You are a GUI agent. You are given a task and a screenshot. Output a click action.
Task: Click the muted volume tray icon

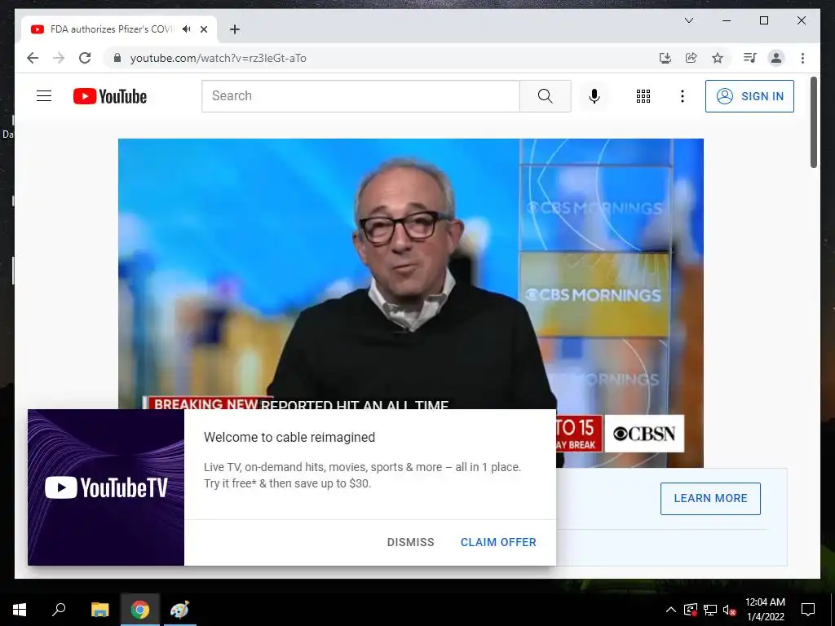pyautogui.click(x=730, y=610)
